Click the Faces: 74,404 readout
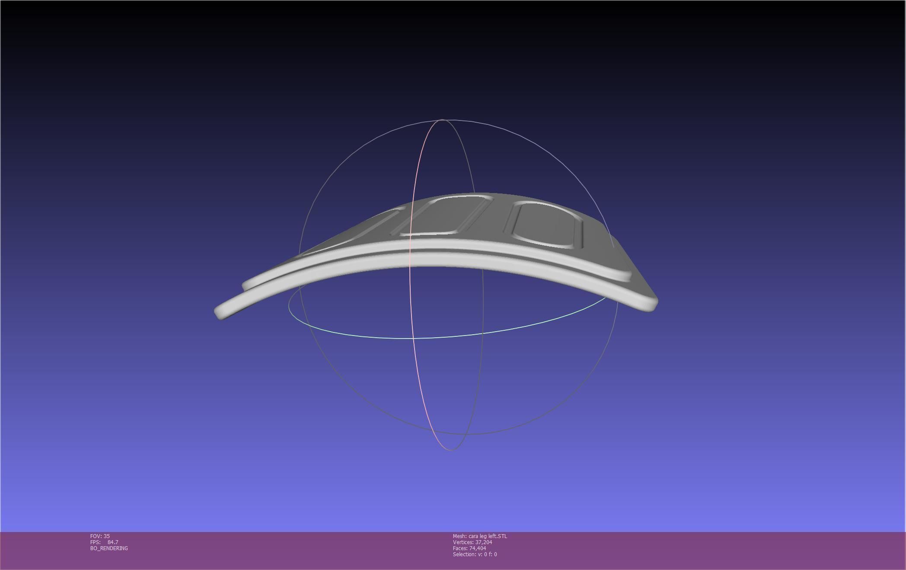Viewport: 906px width, 570px height. coord(469,548)
